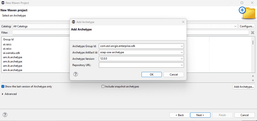Open the Archetype Artifact Id dropdown
The image size is (257, 121).
pos(182,52)
